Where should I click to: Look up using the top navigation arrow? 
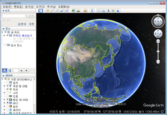[158, 19]
